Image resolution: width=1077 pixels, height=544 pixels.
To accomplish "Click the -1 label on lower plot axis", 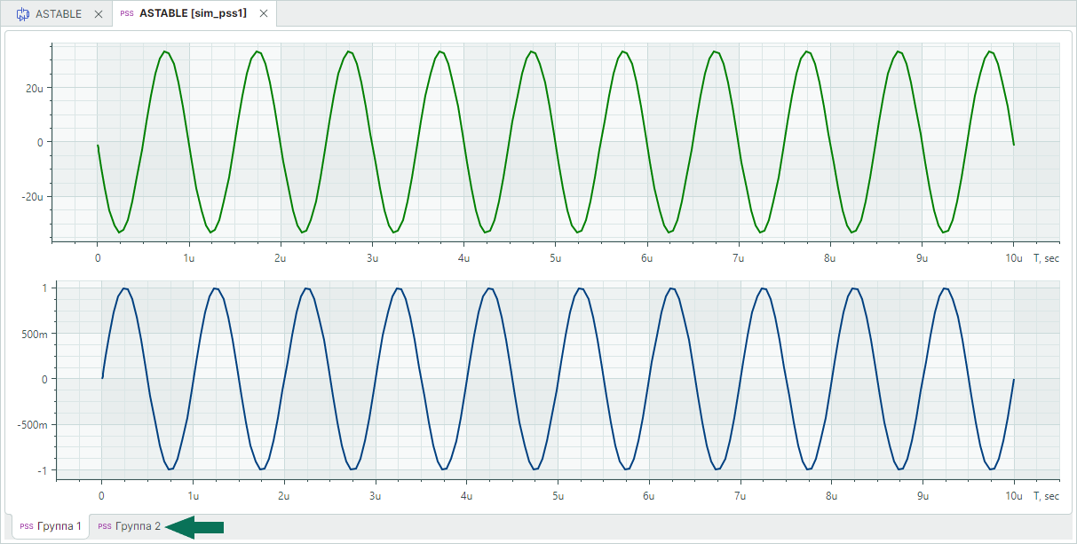I will coord(42,470).
